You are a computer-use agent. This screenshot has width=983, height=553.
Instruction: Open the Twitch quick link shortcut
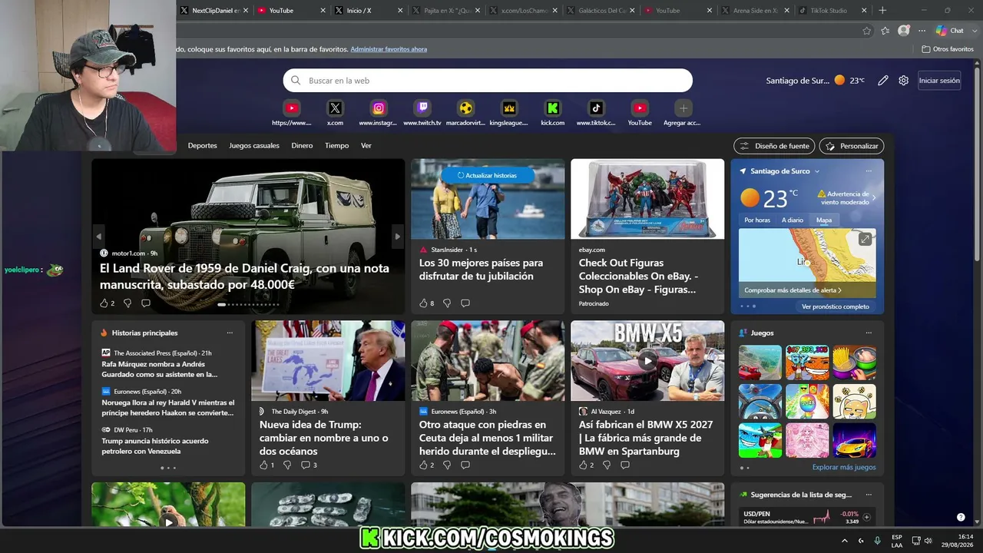point(422,108)
